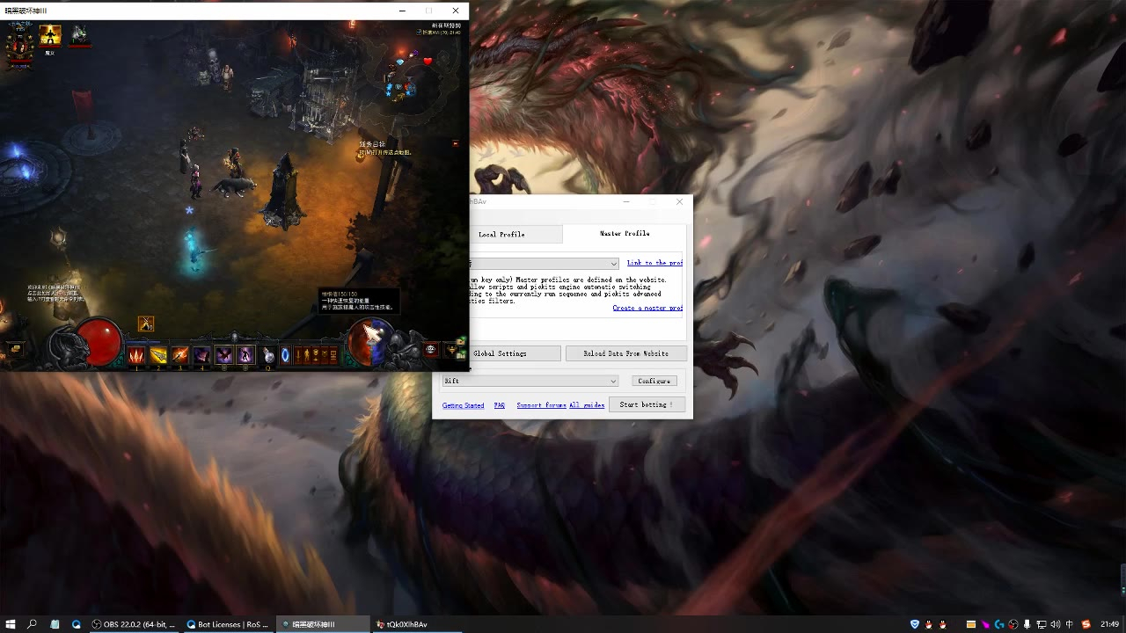The image size is (1126, 633).
Task: Click the microphone tray icon
Action: [x=1027, y=624]
